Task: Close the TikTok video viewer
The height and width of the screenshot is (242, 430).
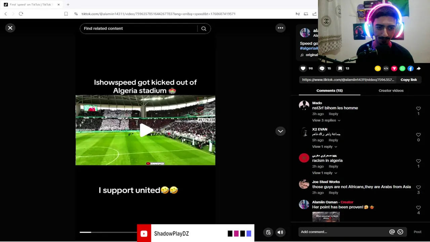Action: (x=10, y=28)
